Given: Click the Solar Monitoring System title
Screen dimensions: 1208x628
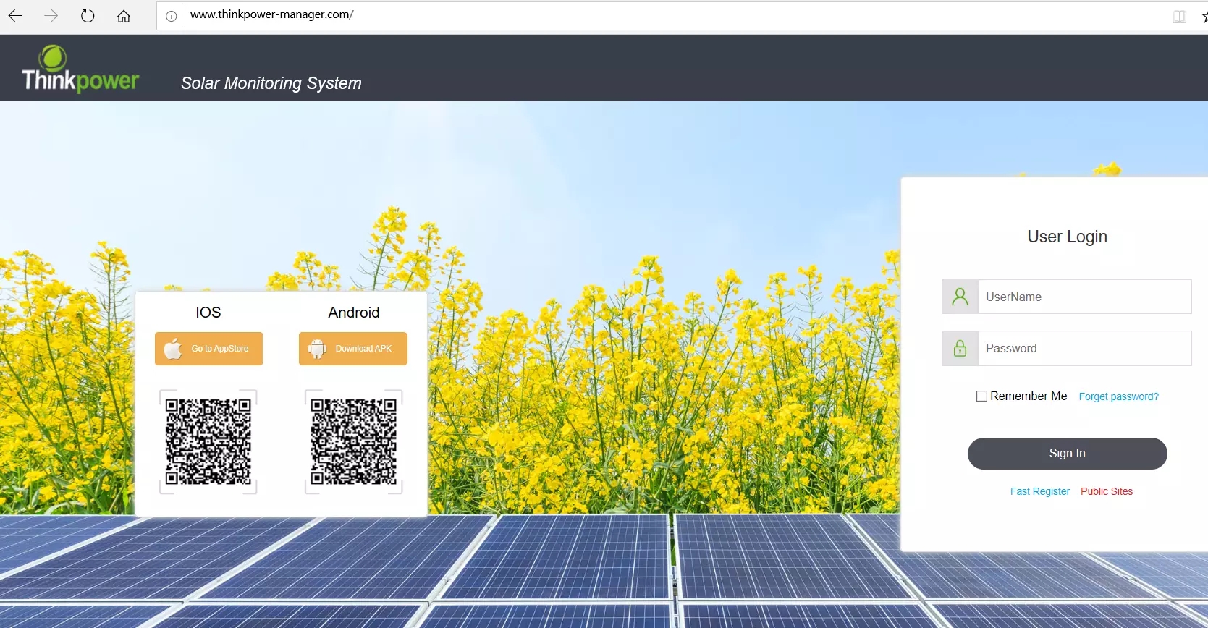Looking at the screenshot, I should point(271,83).
